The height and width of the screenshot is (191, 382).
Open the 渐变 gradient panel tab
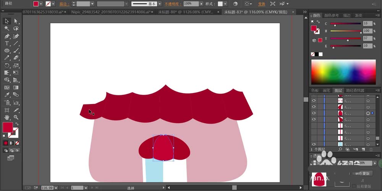358,15
